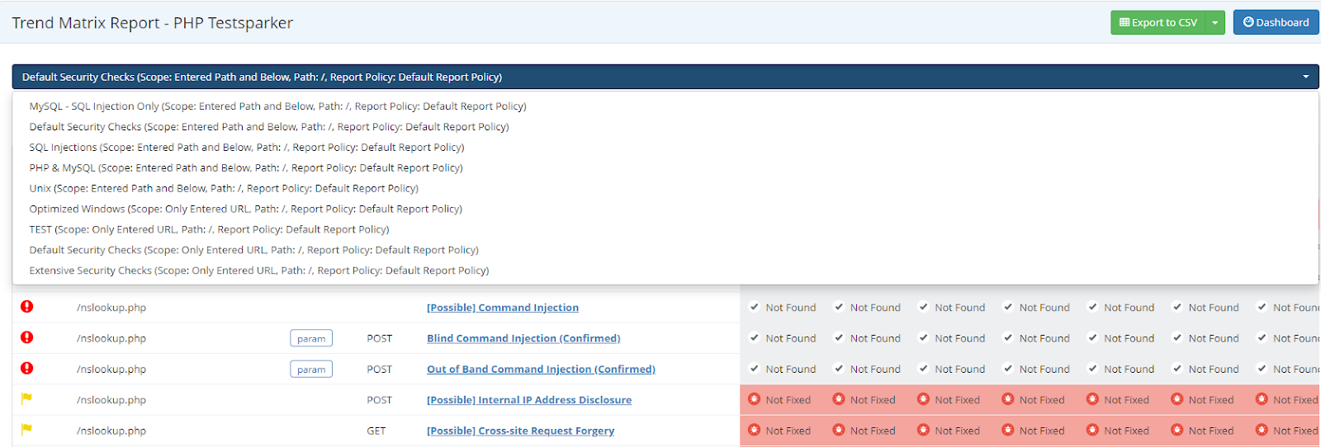Click POST method in Out of Band row

(x=380, y=369)
